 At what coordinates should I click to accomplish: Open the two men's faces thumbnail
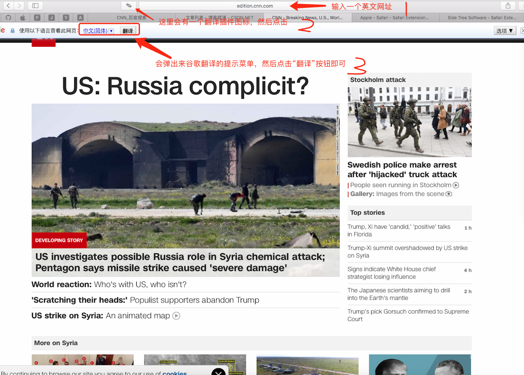[x=420, y=365]
